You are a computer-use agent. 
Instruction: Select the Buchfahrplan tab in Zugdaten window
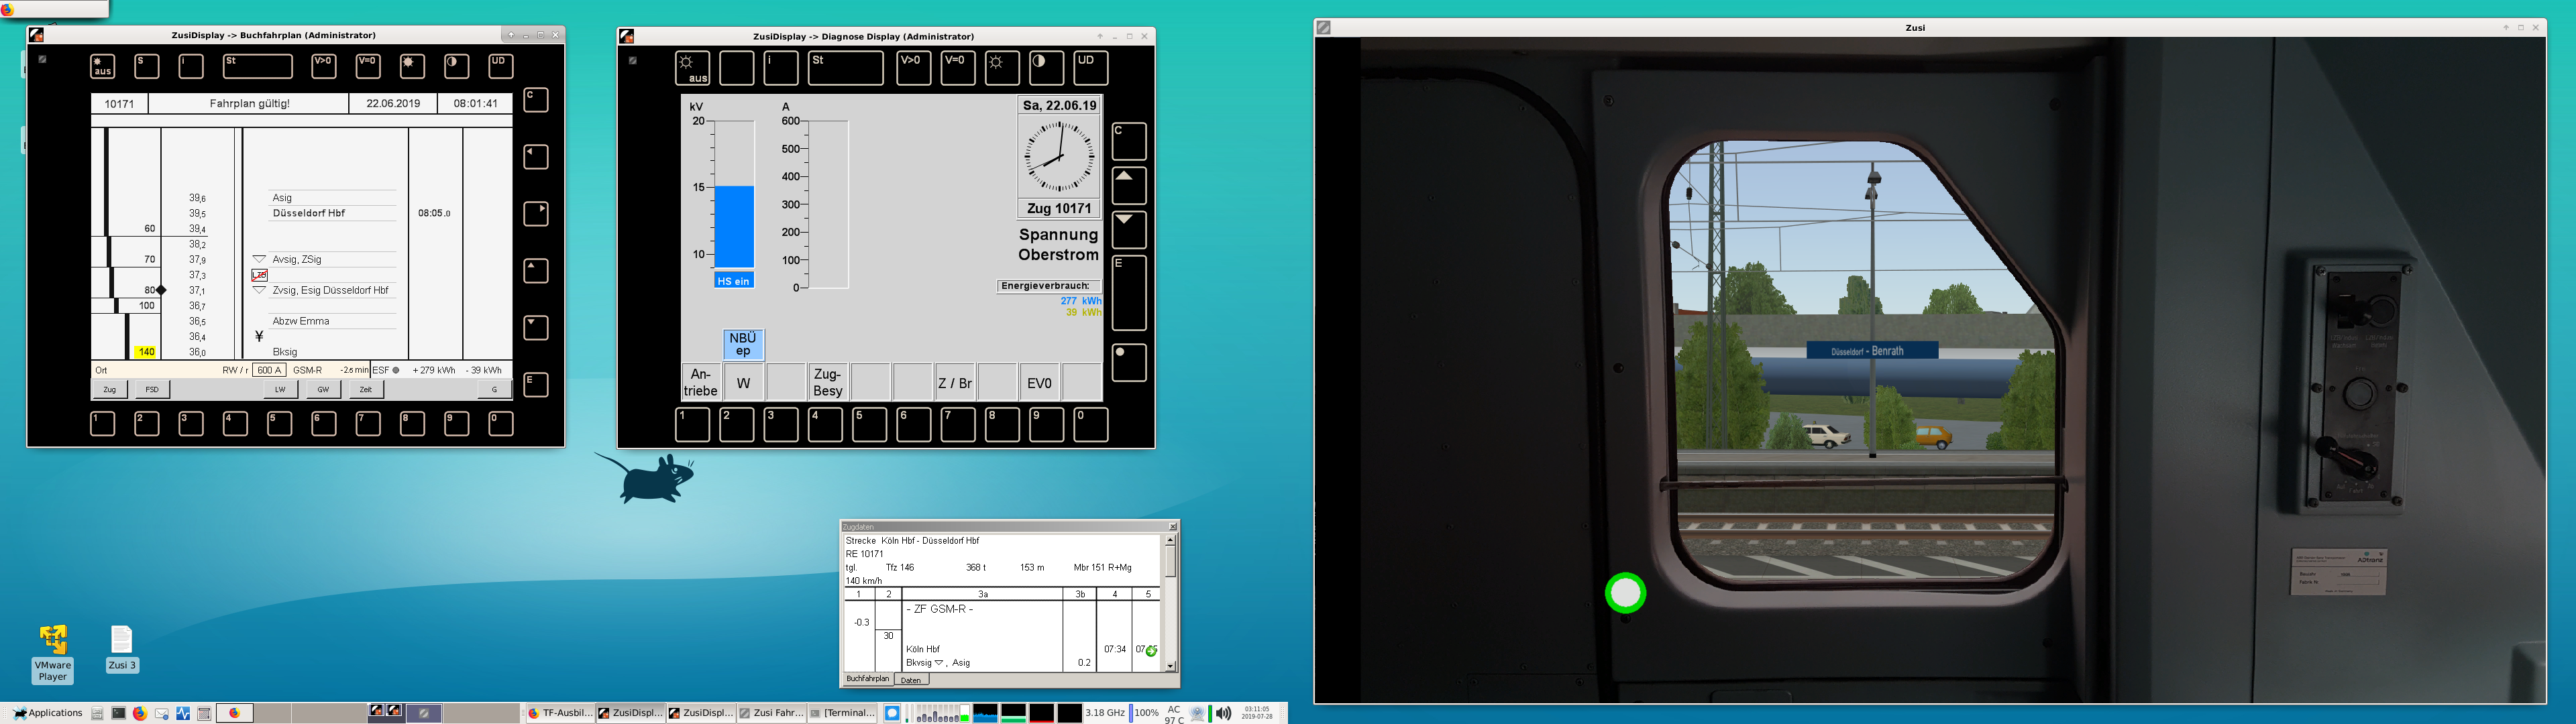click(x=867, y=679)
